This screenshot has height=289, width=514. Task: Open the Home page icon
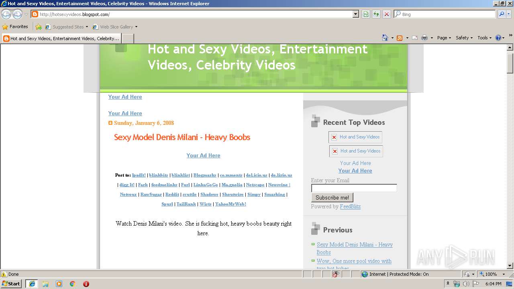click(385, 38)
